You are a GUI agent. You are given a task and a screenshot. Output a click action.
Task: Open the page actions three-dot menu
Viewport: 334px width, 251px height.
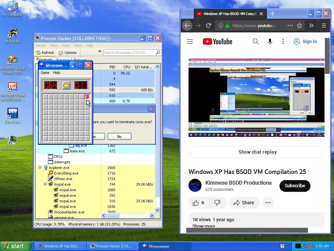290,25
